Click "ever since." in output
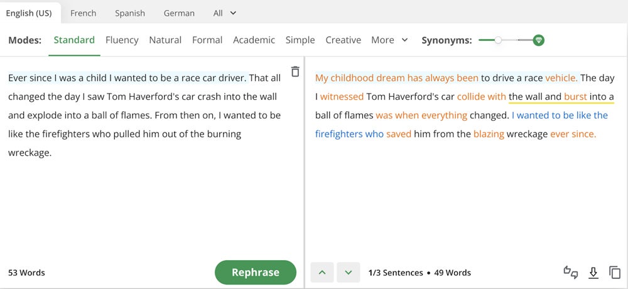628x289 pixels. pyautogui.click(x=573, y=134)
